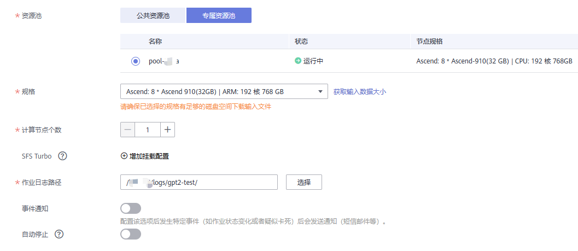Open SFS Turbo help icon
578x251 pixels.
[x=63, y=156]
